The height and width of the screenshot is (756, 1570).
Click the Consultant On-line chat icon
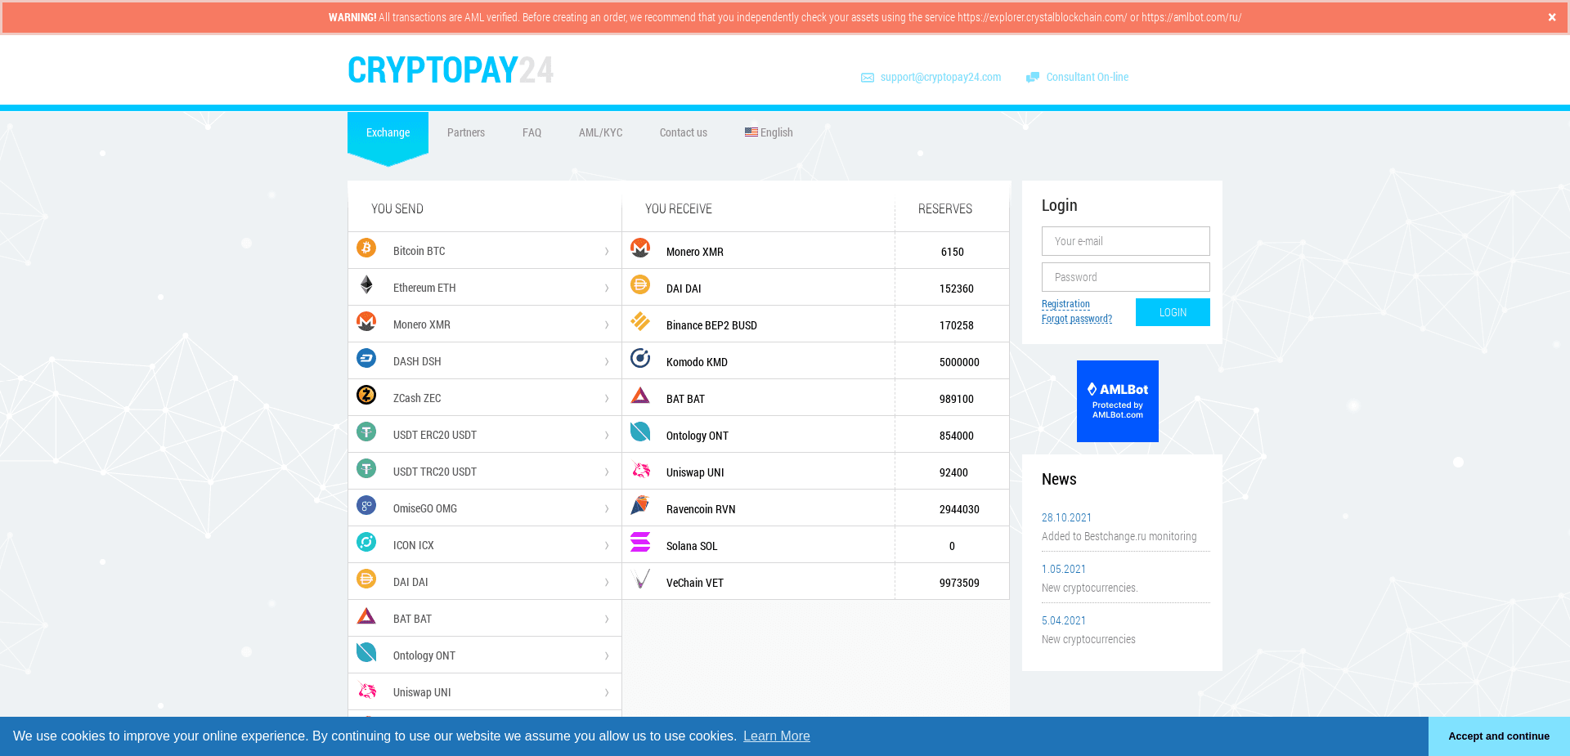tap(1033, 76)
